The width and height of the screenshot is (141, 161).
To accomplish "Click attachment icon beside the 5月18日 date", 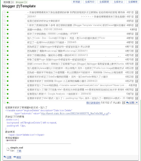I will (x=123, y=103).
